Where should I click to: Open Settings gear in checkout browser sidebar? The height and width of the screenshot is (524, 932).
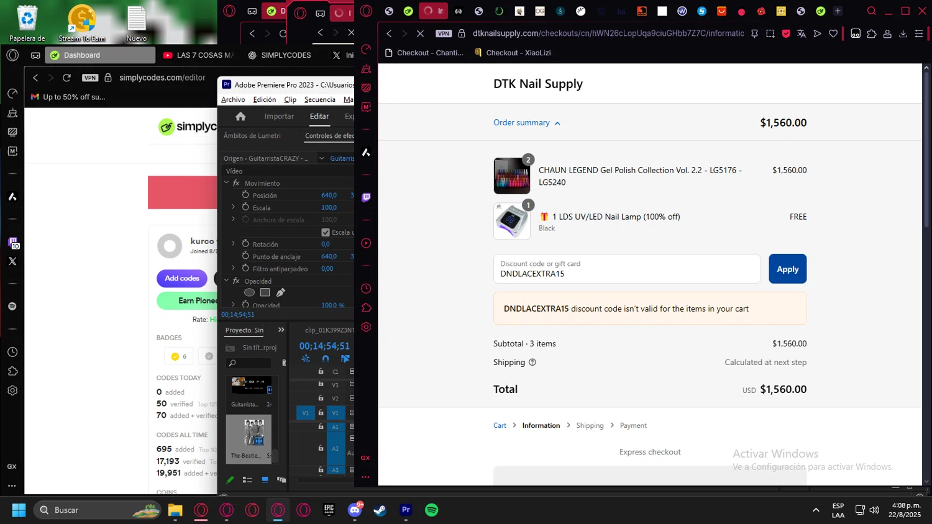(x=366, y=327)
